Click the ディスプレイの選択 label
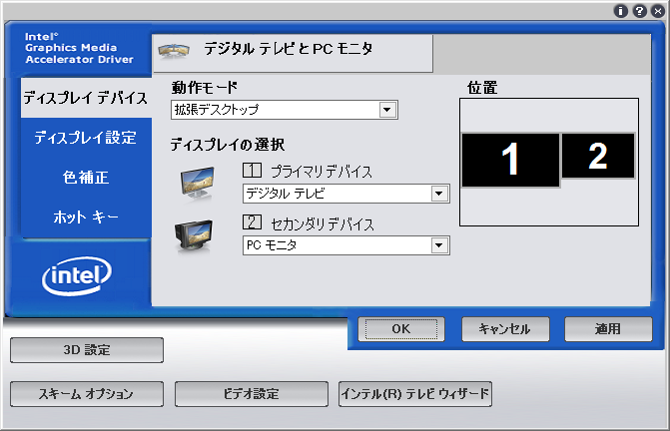 click(228, 145)
